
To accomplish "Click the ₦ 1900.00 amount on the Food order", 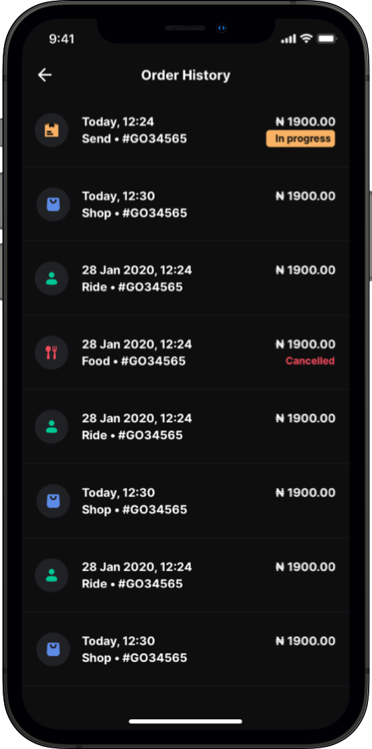I will click(x=306, y=344).
